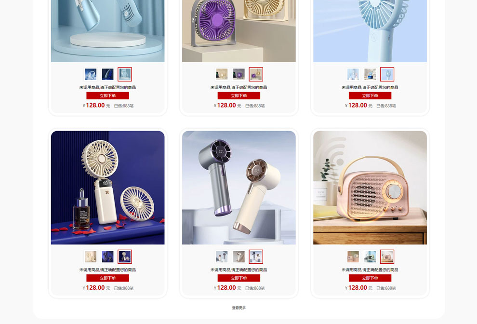Select middle thumbnail under navy blue fan product
Image resolution: width=477 pixels, height=324 pixels.
click(108, 256)
